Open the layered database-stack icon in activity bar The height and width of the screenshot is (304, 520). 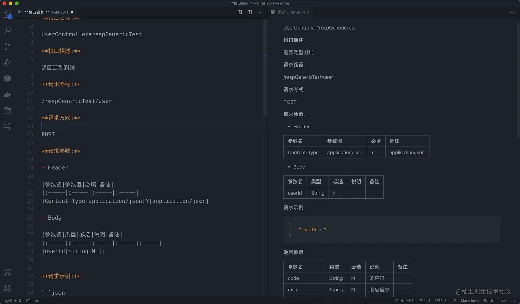click(x=7, y=78)
